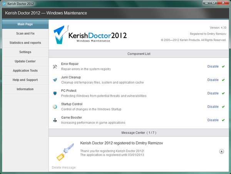The height and width of the screenshot is (174, 231).
Task: Show next message with arrow button
Action: tap(221, 151)
